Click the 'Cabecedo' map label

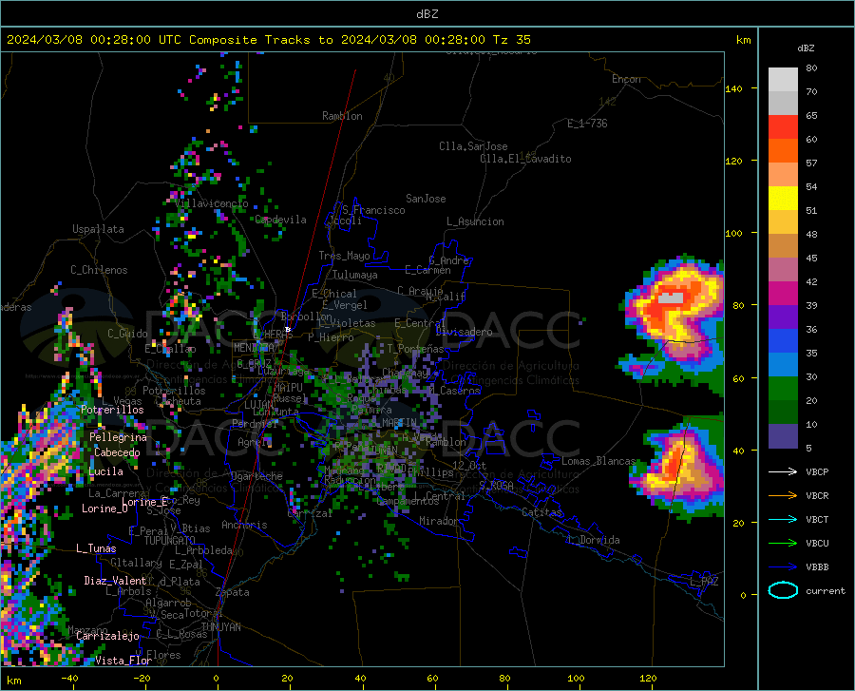(x=117, y=452)
